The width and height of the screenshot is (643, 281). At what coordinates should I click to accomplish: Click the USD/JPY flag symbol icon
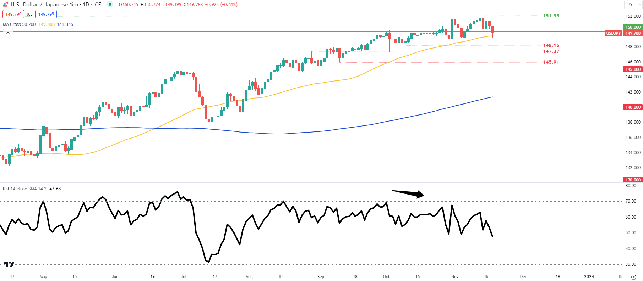pos(6,5)
